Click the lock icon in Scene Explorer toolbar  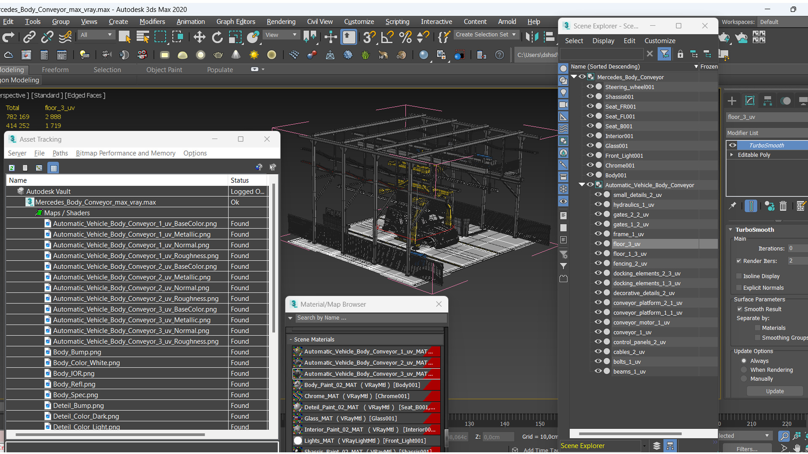click(680, 54)
